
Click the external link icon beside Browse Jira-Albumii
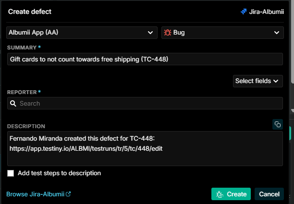click(x=68, y=194)
